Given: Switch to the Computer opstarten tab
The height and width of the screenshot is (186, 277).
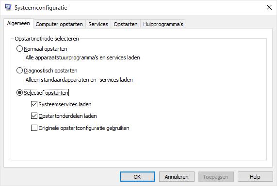Looking at the screenshot, I should (x=59, y=24).
